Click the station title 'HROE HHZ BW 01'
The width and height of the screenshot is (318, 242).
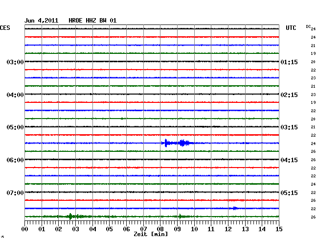point(92,21)
